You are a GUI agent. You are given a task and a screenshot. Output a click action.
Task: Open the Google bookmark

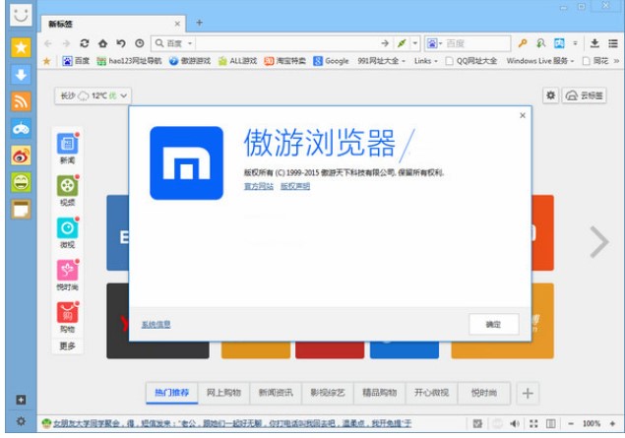click(332, 61)
